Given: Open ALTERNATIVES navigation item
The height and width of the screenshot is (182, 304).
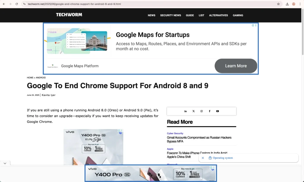Looking at the screenshot, I should 218,15.
